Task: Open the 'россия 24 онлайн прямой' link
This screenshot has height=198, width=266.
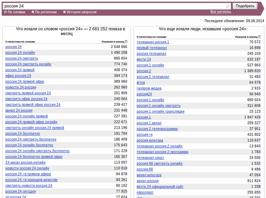Action: pyautogui.click(x=27, y=116)
